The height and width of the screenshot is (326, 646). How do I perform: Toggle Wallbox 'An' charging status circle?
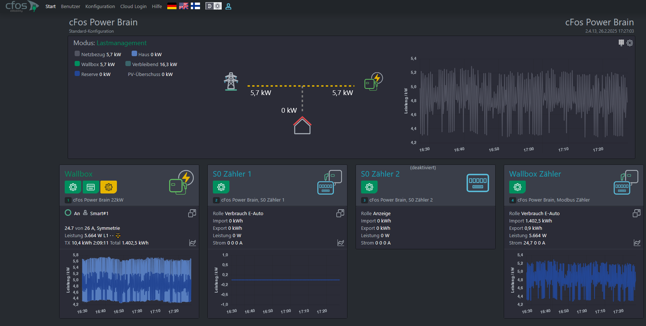(x=68, y=213)
